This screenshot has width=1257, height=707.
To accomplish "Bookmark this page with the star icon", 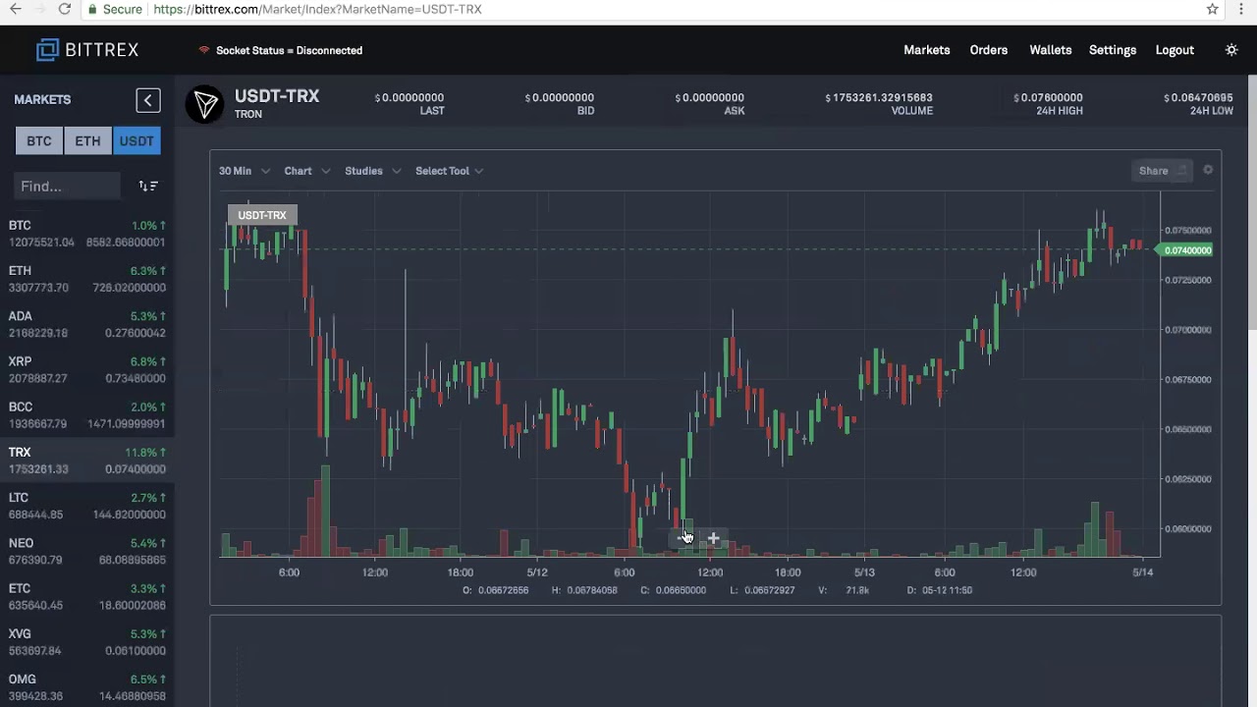I will pos(1212,9).
